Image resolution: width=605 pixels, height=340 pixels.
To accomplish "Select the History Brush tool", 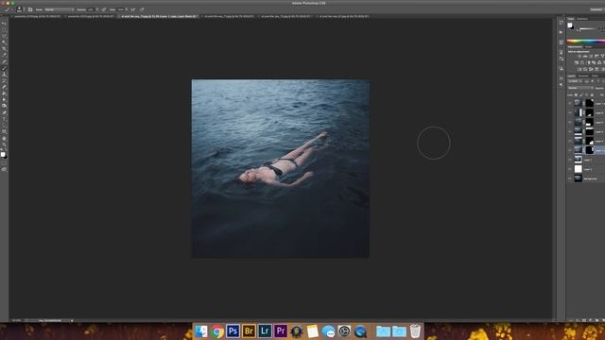I will [x=4, y=80].
